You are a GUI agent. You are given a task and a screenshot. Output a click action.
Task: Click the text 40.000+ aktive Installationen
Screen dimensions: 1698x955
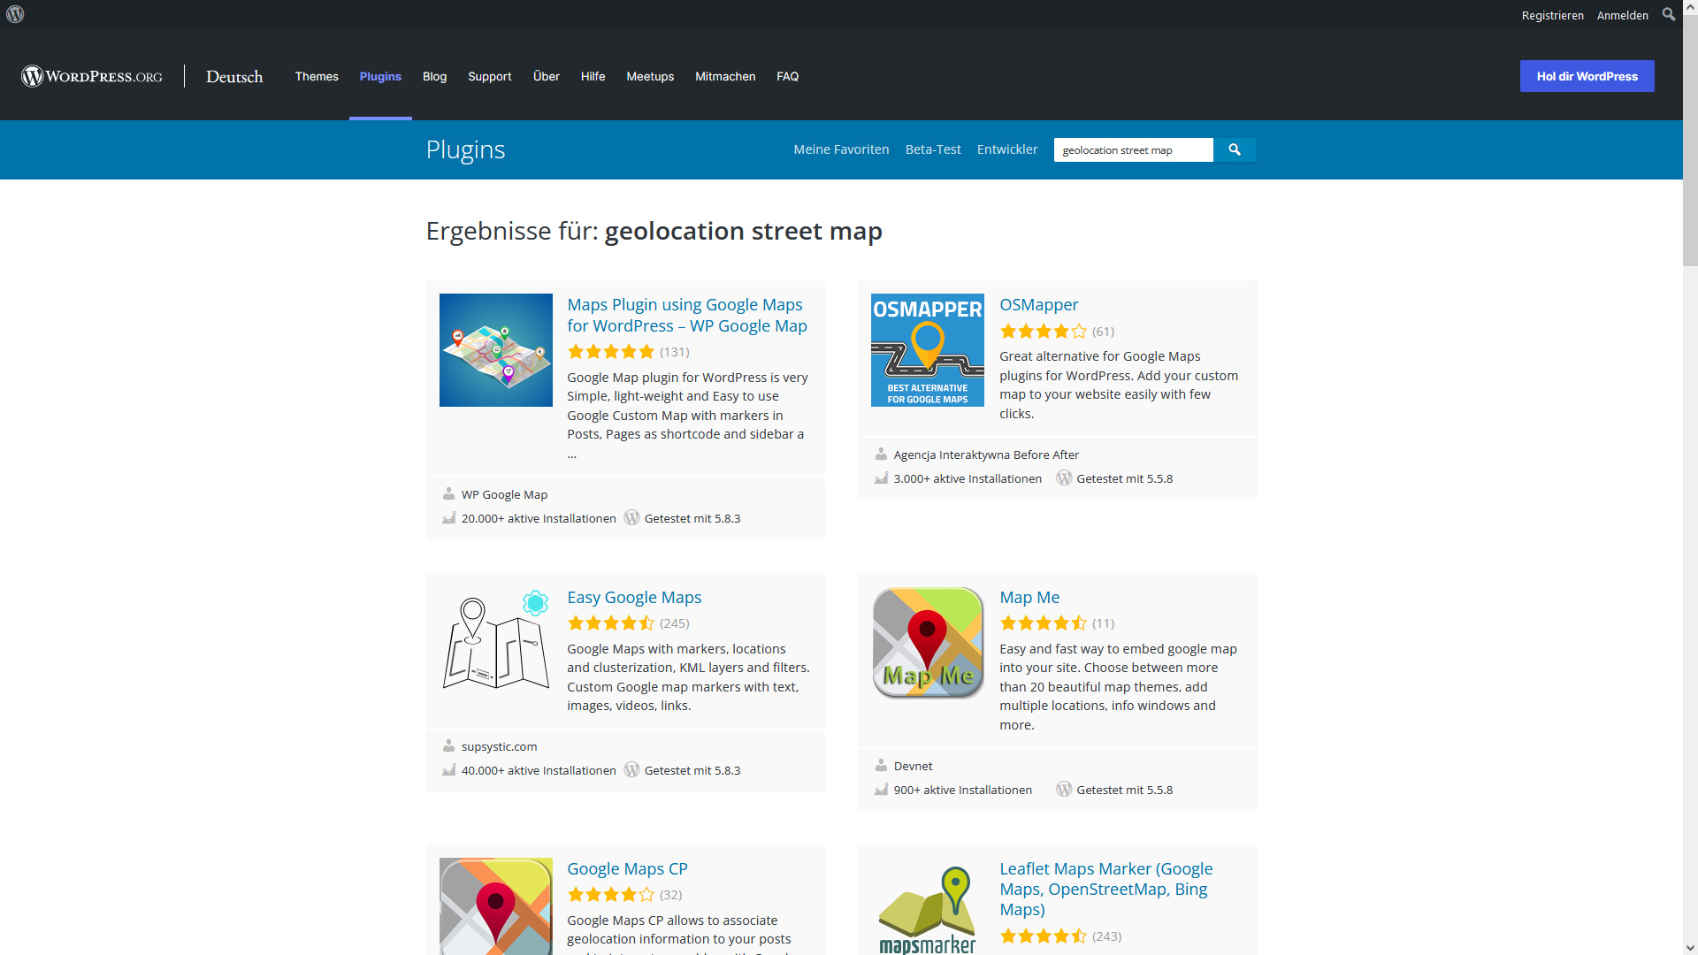click(539, 770)
